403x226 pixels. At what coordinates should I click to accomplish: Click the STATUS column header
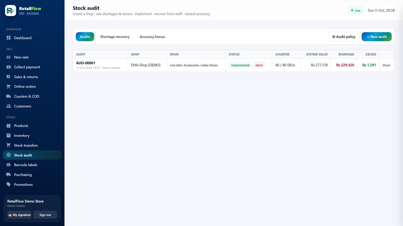tap(234, 54)
